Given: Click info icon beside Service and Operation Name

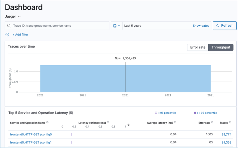Looking at the screenshot, I should click(47, 122).
